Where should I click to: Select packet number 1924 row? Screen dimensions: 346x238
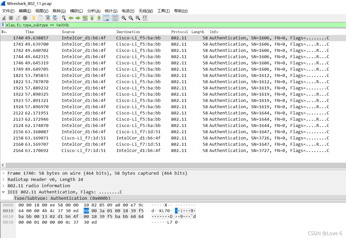point(173,107)
